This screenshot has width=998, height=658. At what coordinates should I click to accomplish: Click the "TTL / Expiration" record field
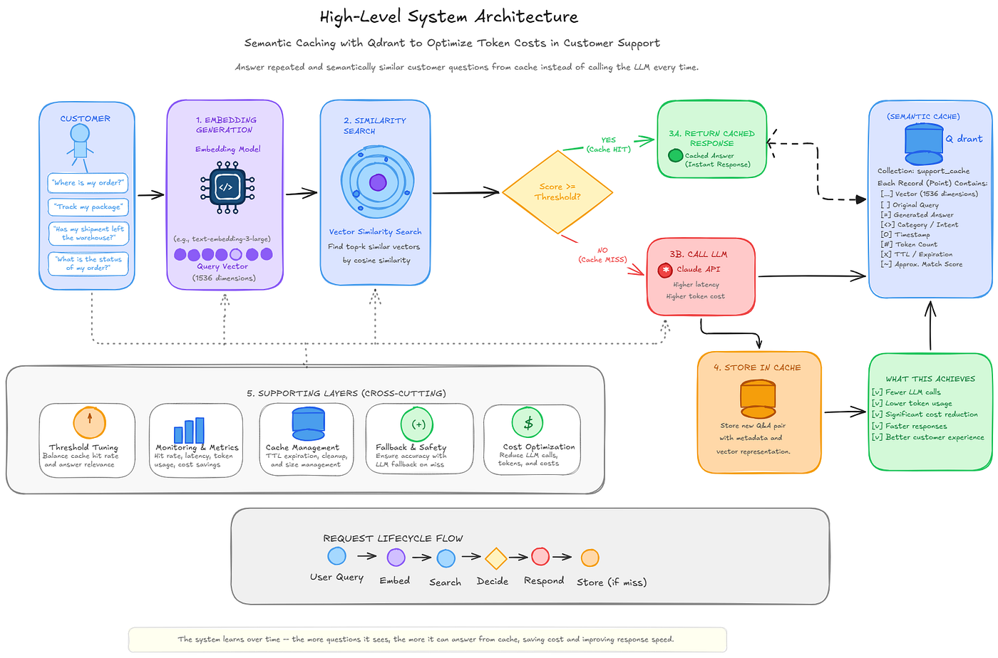point(916,254)
